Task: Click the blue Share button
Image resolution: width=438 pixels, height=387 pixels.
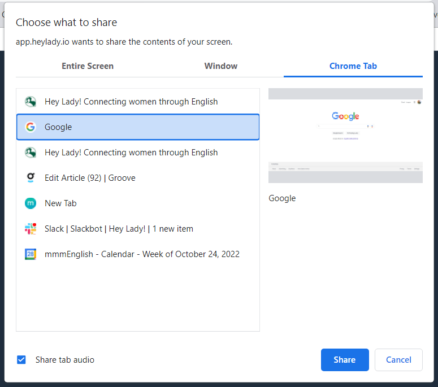Action: (x=345, y=360)
